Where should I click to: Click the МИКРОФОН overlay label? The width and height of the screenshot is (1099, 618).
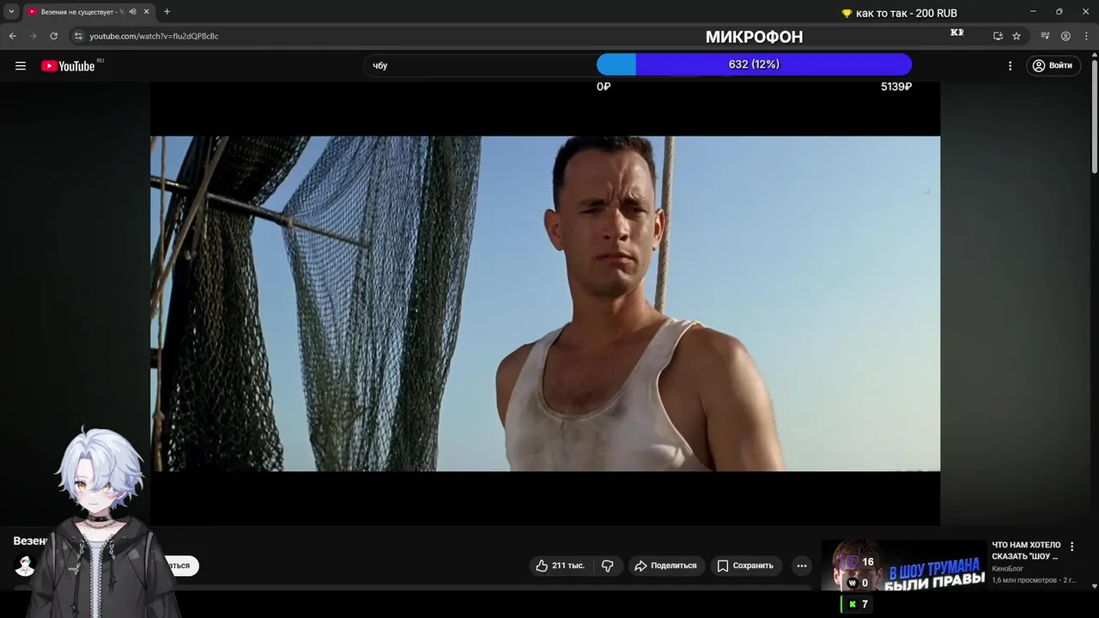tap(754, 37)
